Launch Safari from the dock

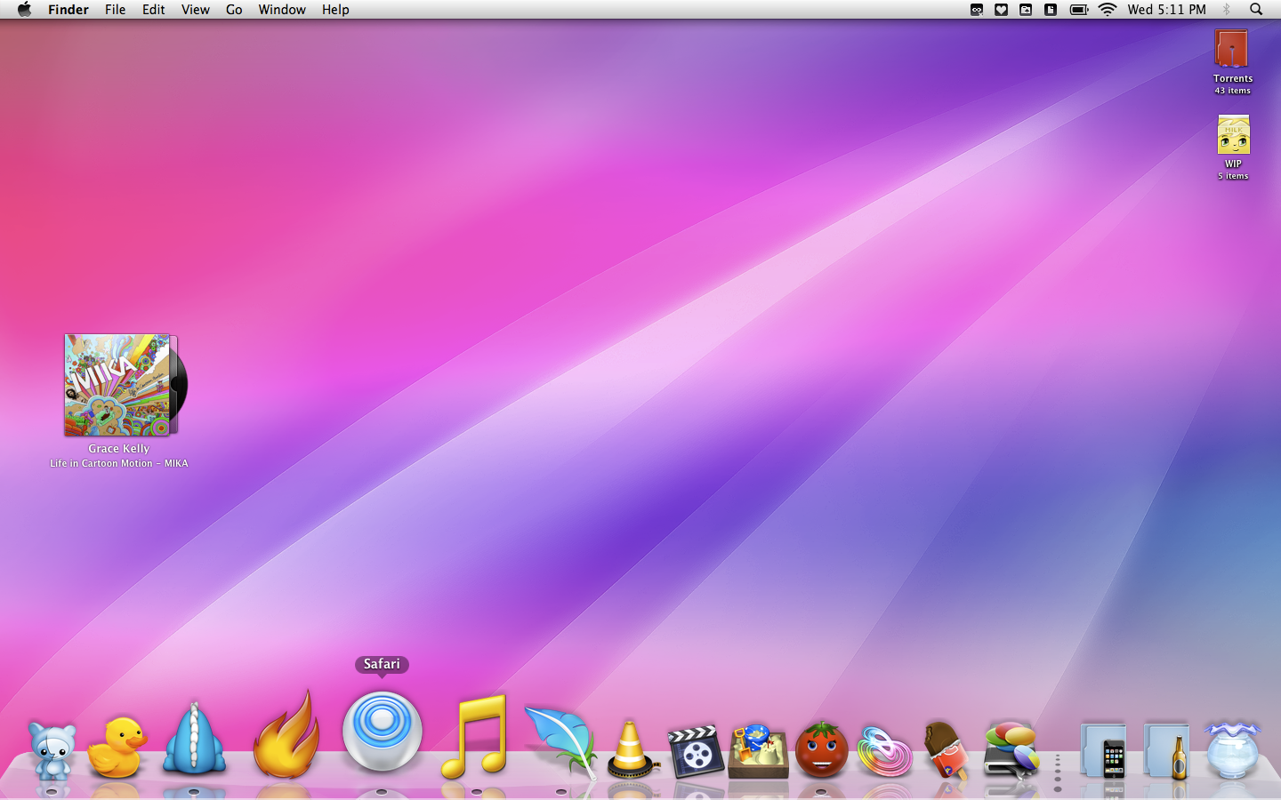383,732
